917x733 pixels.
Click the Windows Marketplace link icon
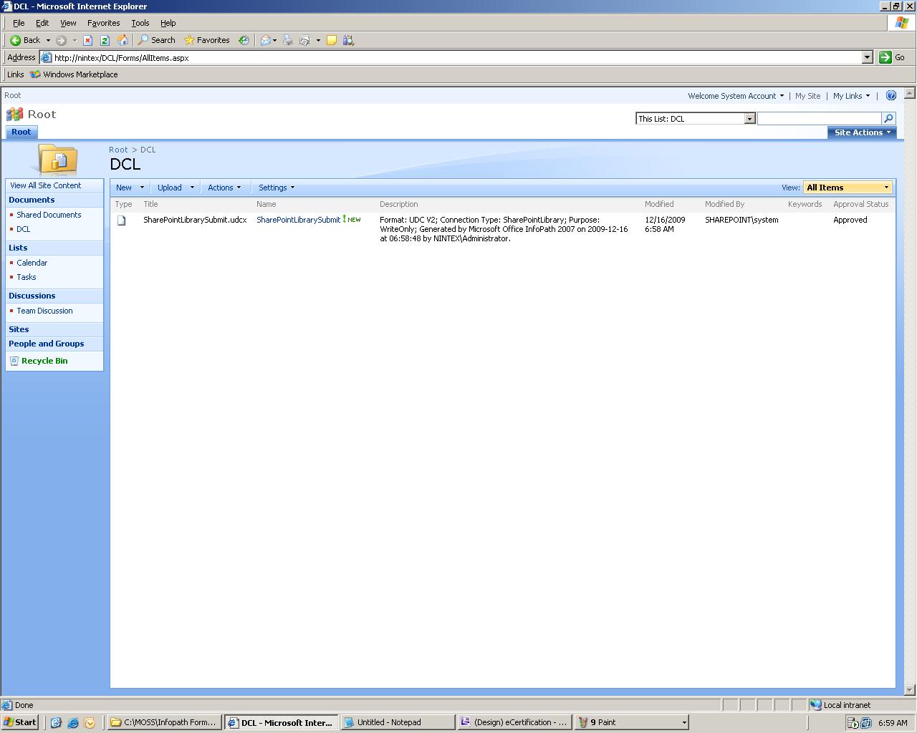click(x=35, y=74)
